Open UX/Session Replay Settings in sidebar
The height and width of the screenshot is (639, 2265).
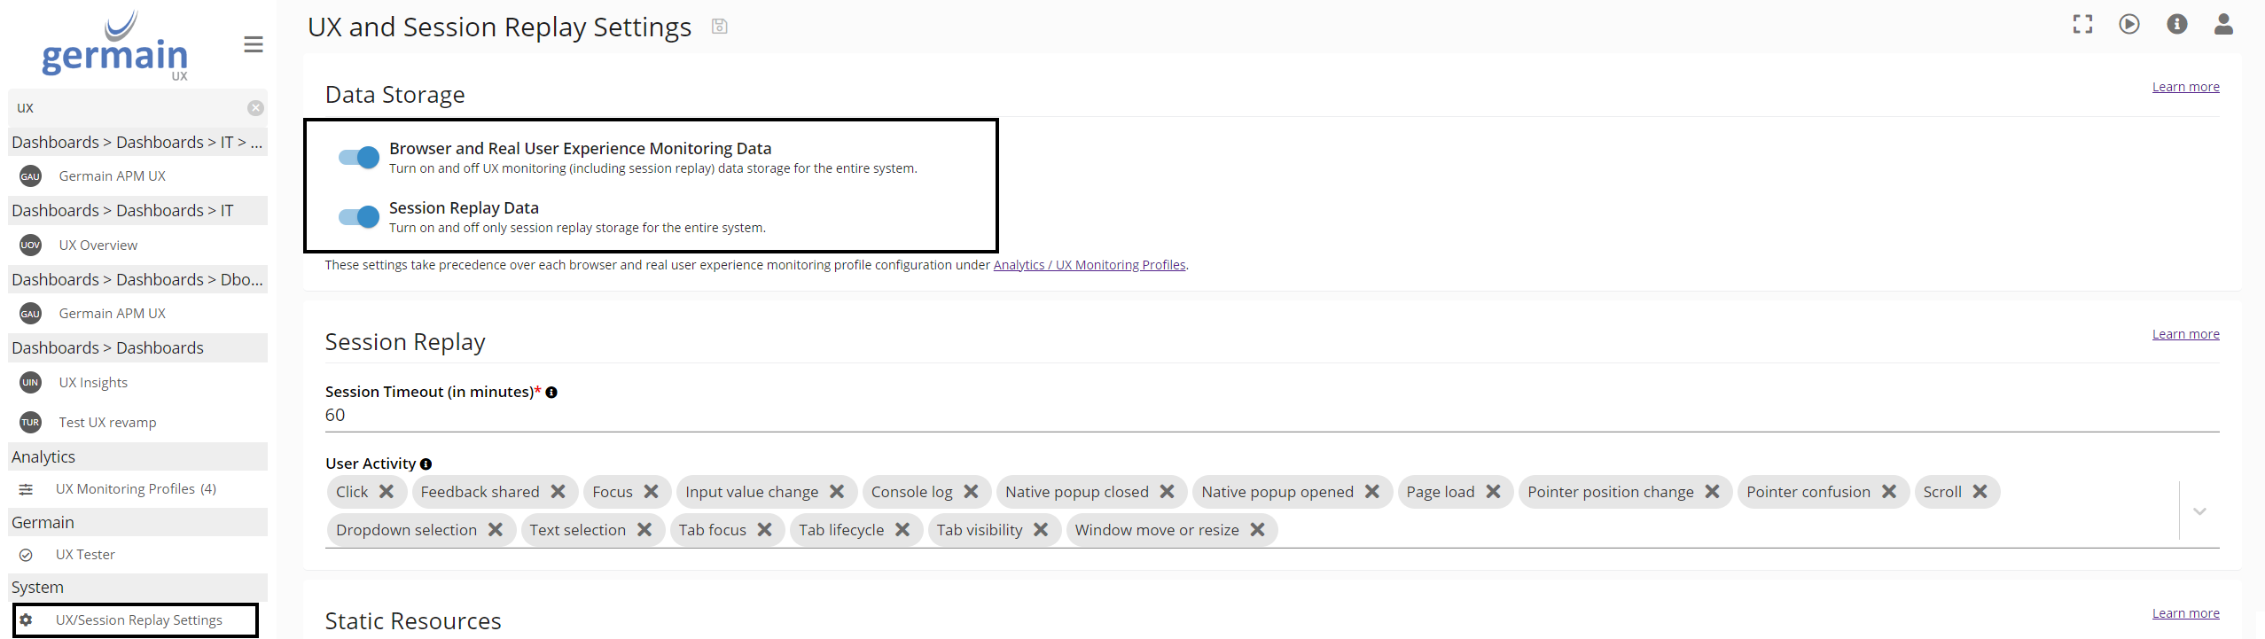[138, 620]
